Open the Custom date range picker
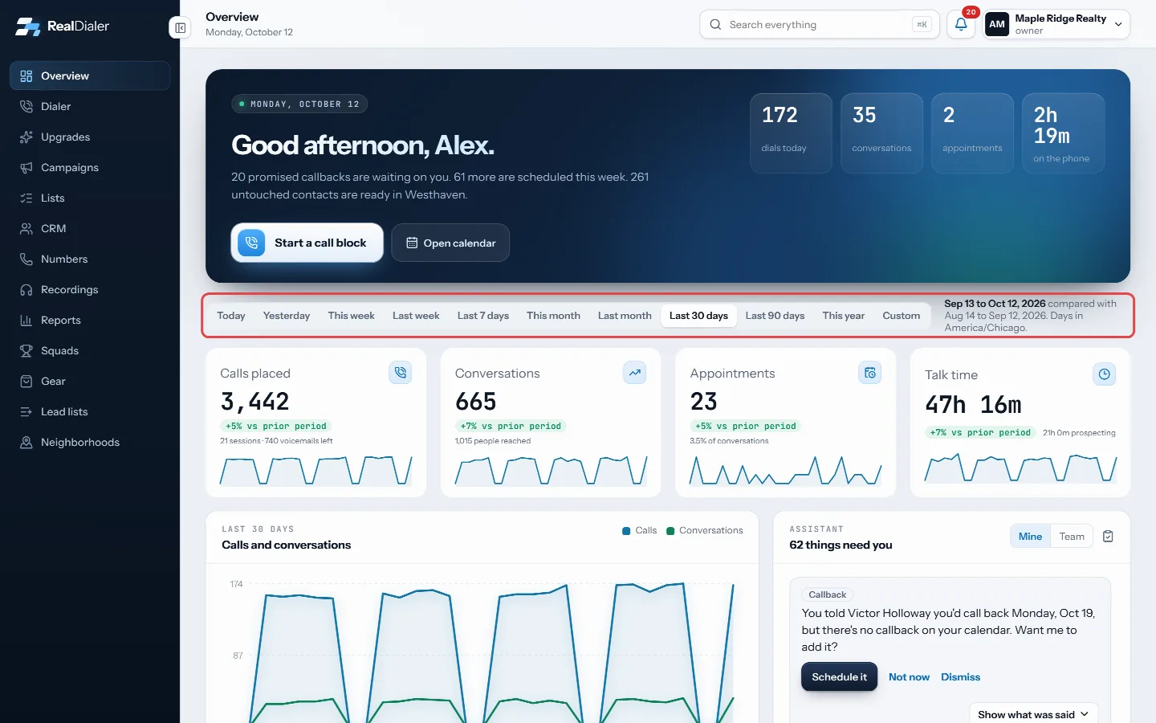 [901, 316]
